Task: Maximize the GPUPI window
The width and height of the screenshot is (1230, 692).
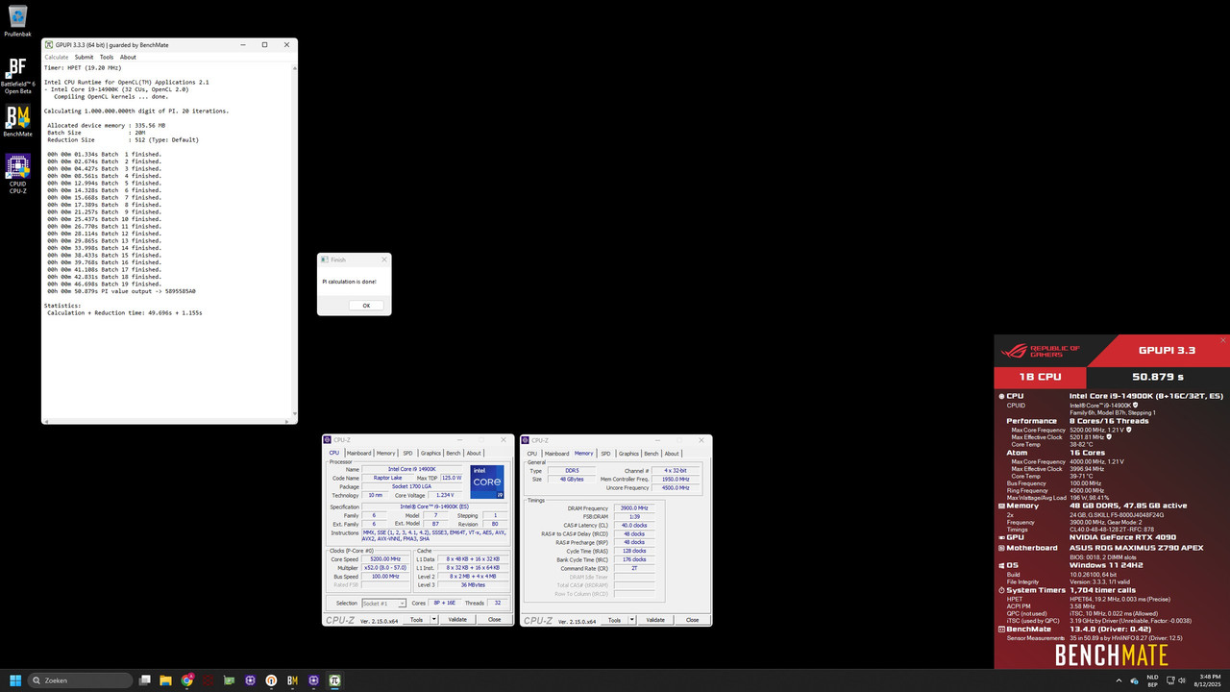Action: tap(265, 45)
